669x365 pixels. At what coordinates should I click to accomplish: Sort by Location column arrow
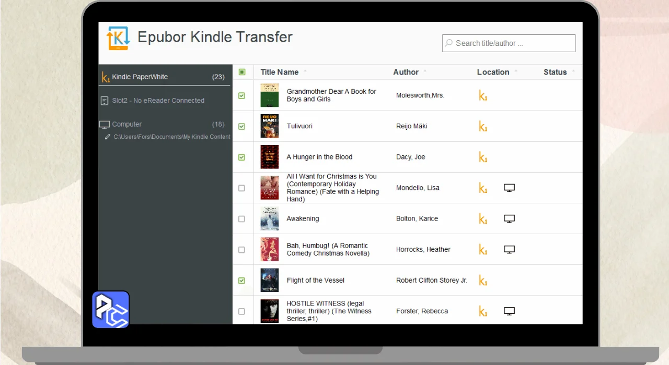(516, 71)
